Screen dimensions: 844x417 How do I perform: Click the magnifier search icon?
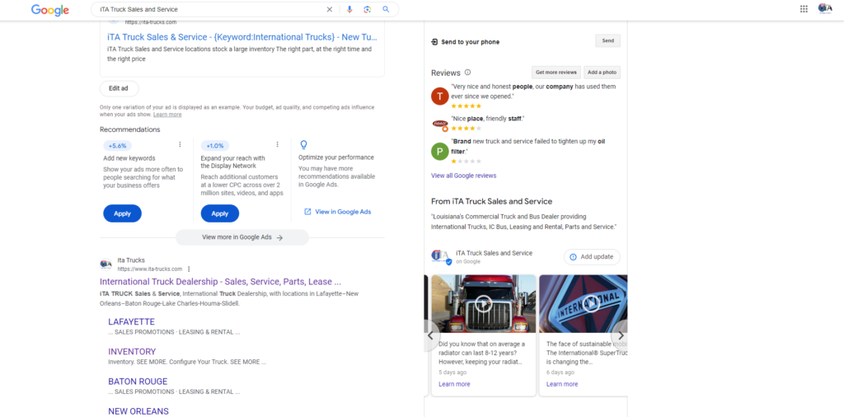[386, 9]
